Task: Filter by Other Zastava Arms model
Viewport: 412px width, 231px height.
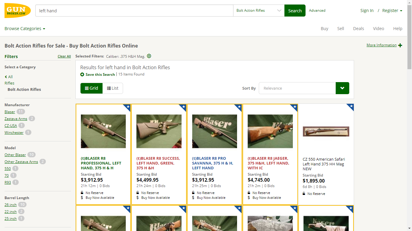Action: [21, 162]
